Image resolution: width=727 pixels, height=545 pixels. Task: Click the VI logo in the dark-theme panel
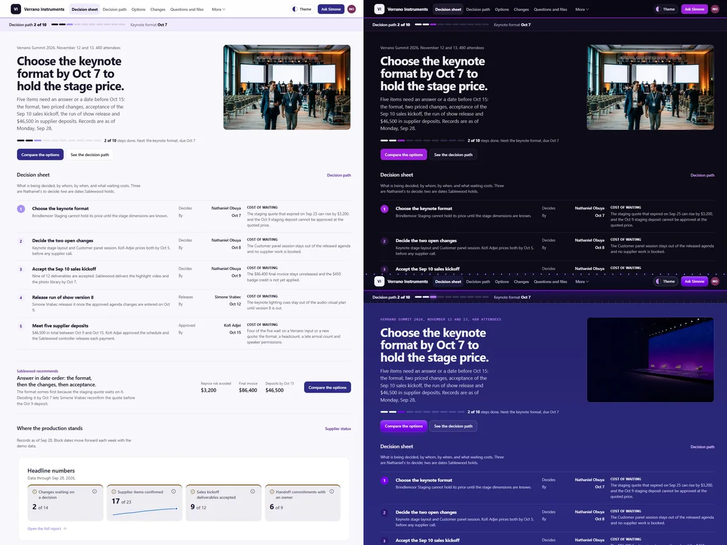(x=379, y=9)
